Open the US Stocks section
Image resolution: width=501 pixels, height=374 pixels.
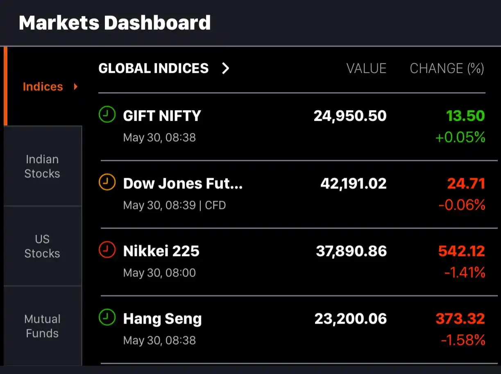tap(42, 246)
